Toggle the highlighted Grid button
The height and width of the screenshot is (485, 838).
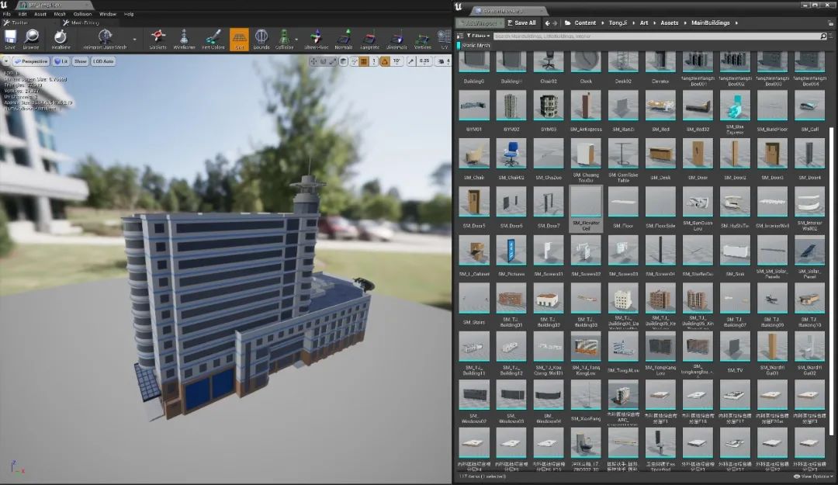pyautogui.click(x=239, y=39)
